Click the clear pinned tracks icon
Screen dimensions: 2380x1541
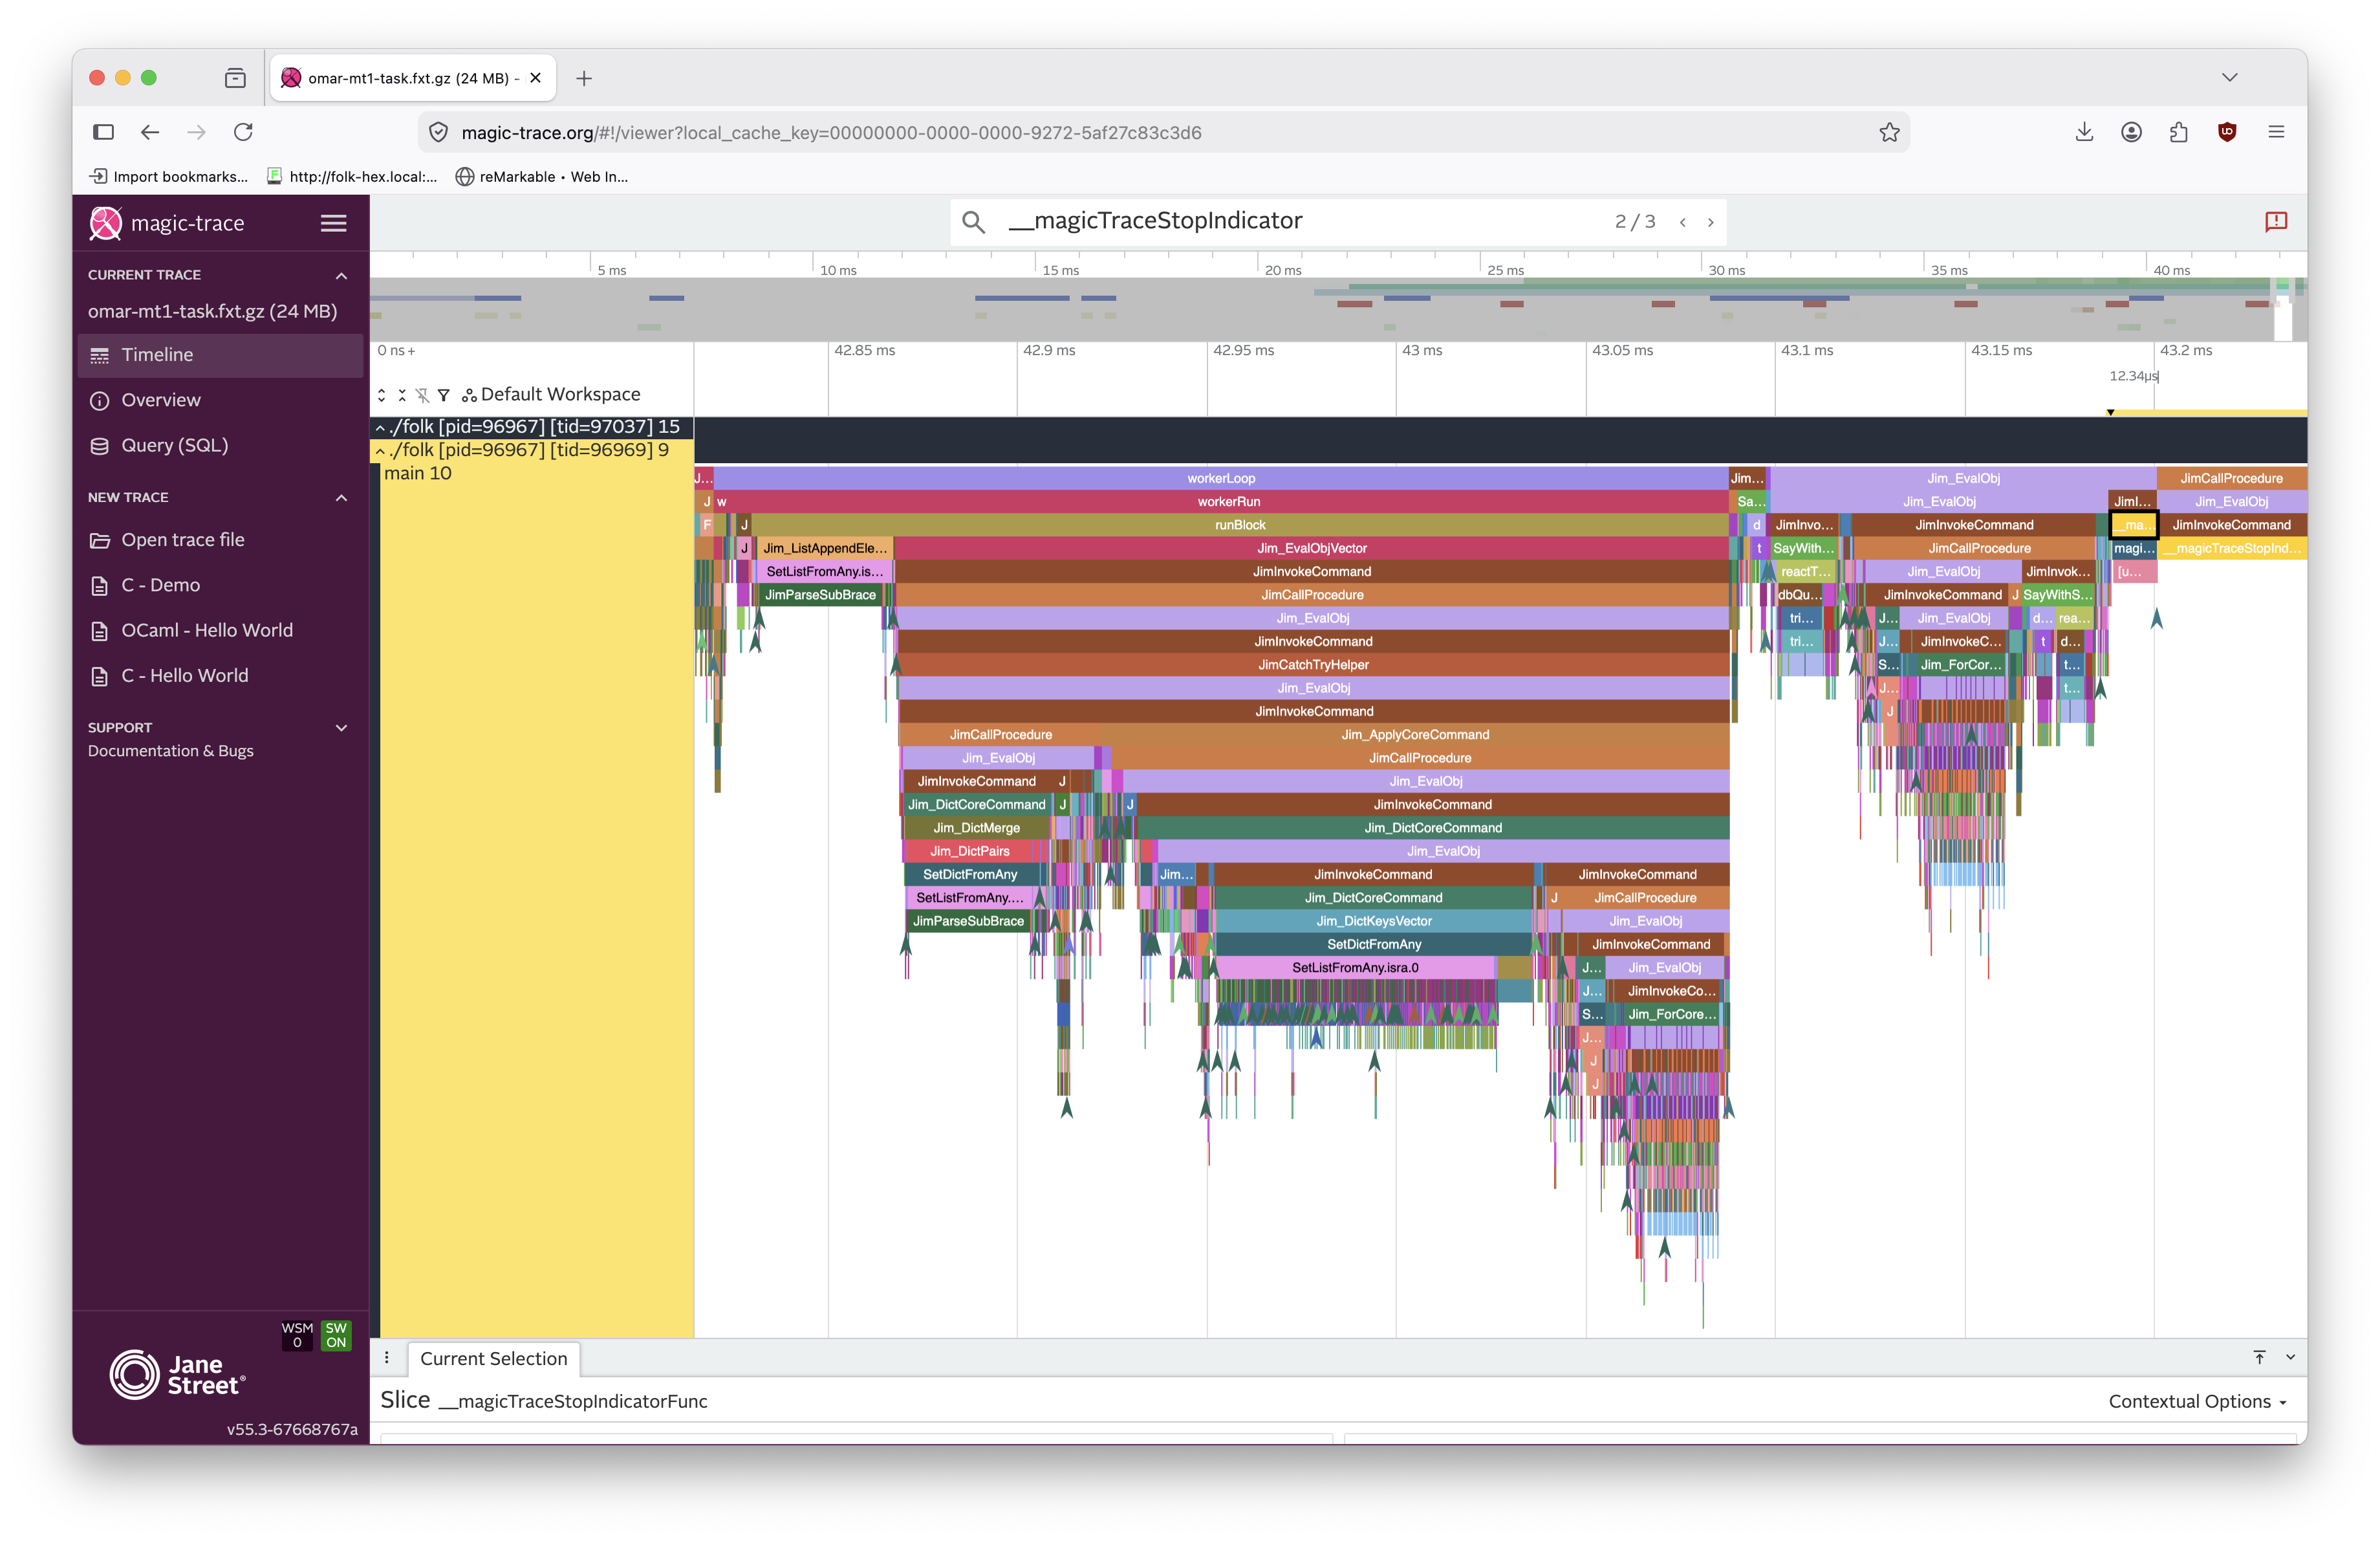point(422,395)
